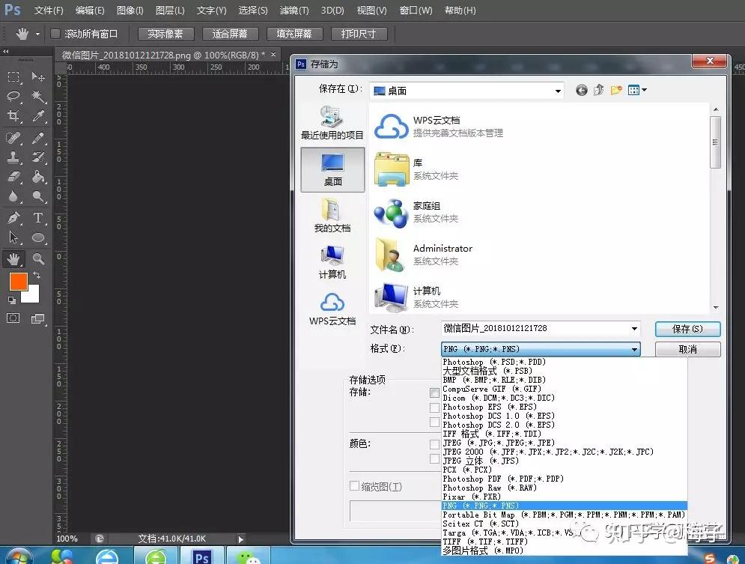Expand the 文件名 dropdown arrow

(634, 329)
